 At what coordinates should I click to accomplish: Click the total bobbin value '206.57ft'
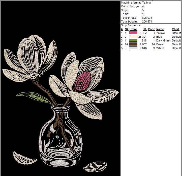(x=147, y=21)
